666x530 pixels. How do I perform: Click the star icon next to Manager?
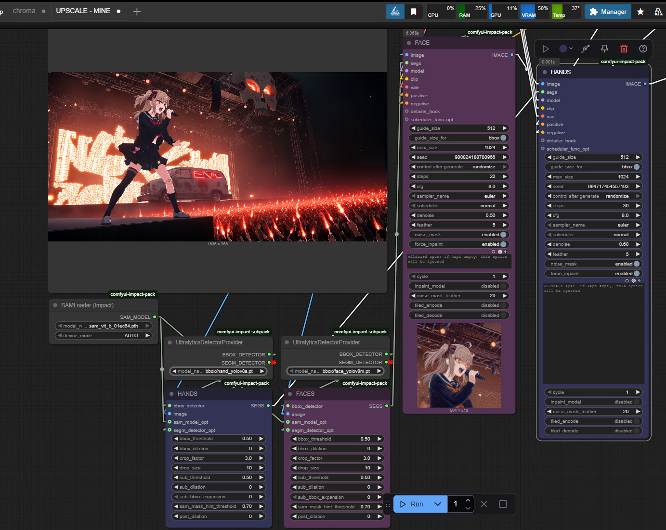640,12
